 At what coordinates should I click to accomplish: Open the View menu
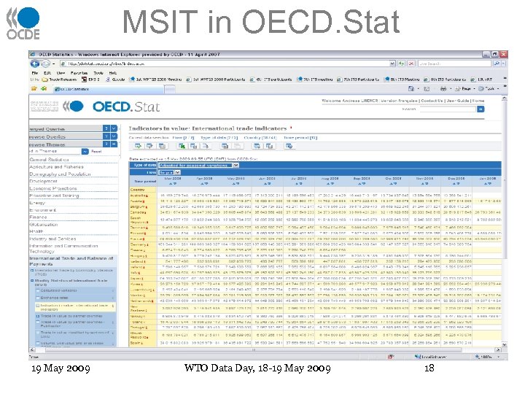tap(61, 73)
